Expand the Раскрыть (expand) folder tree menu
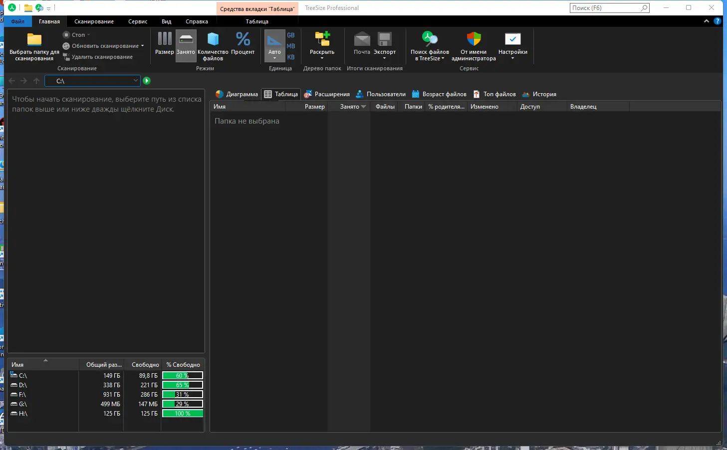This screenshot has height=450, width=727. click(322, 46)
